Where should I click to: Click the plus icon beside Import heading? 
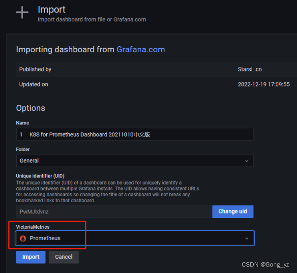[22, 12]
